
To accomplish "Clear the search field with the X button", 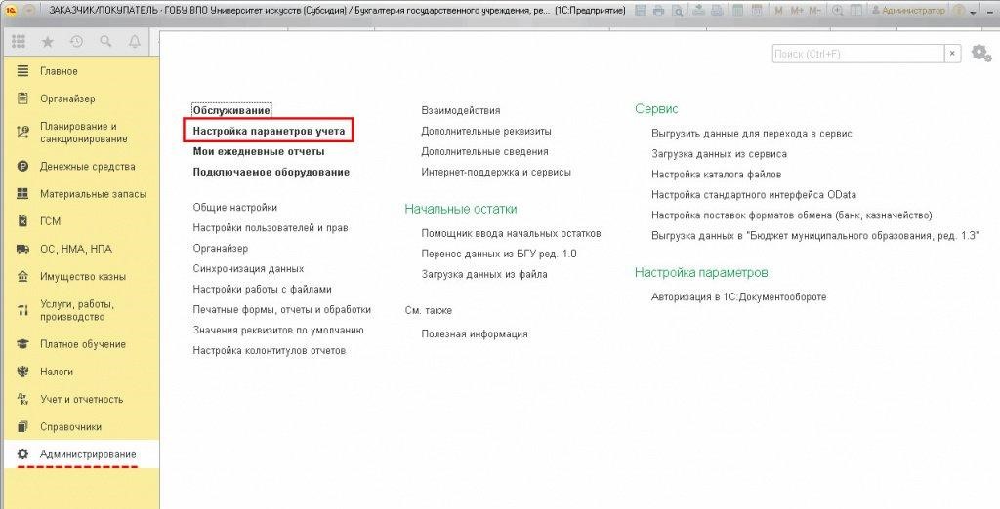I will click(953, 54).
